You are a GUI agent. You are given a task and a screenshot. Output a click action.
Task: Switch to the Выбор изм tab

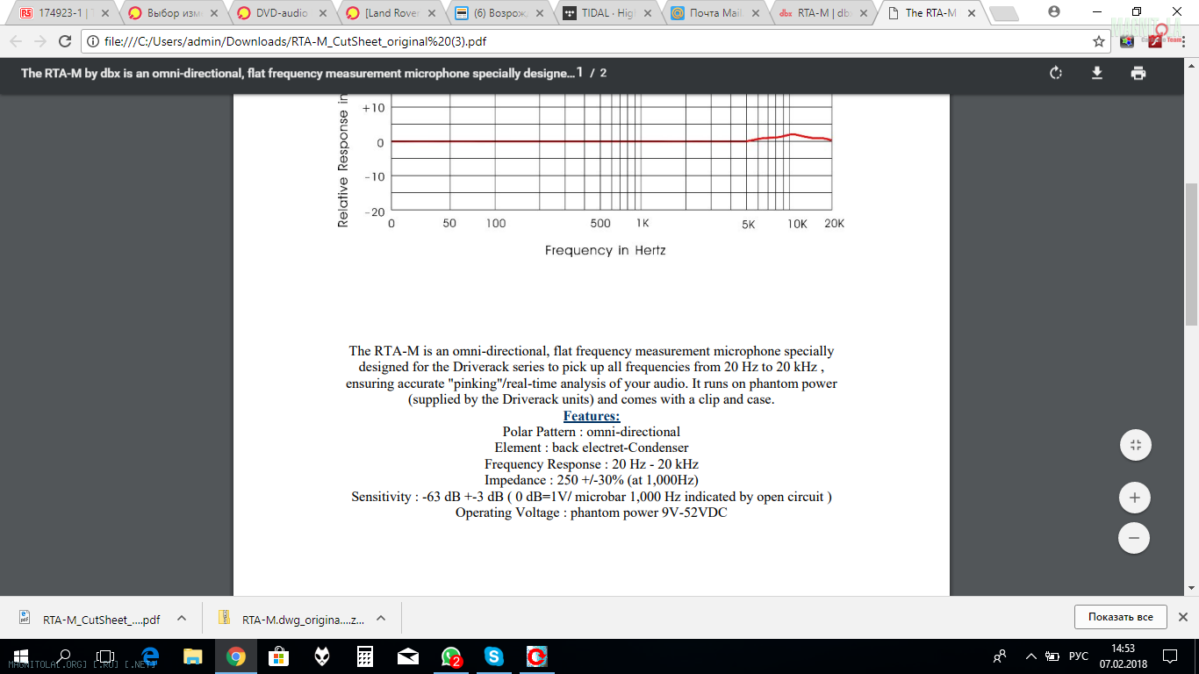[170, 13]
